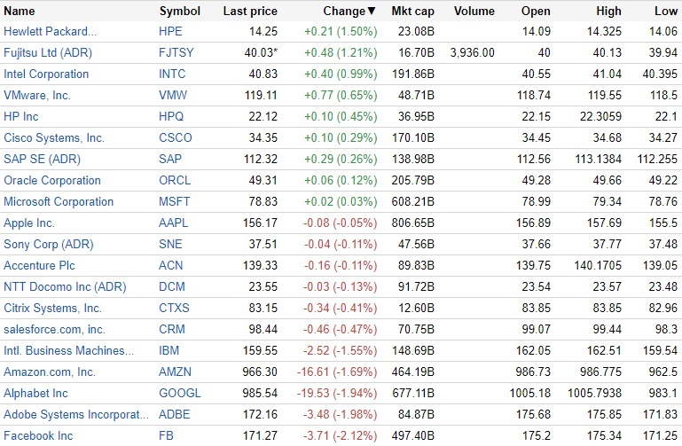Open the Hewlett Packard company link
This screenshot has width=682, height=446.
tap(51, 31)
